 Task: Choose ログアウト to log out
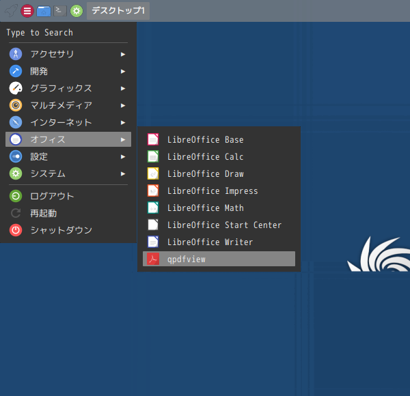point(68,196)
